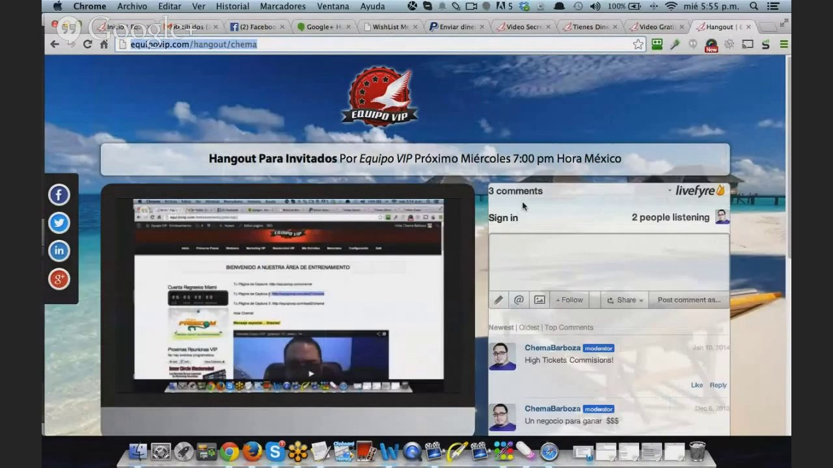
Task: Click ChemaBarboza avatar on High Tickets comment
Action: click(502, 356)
